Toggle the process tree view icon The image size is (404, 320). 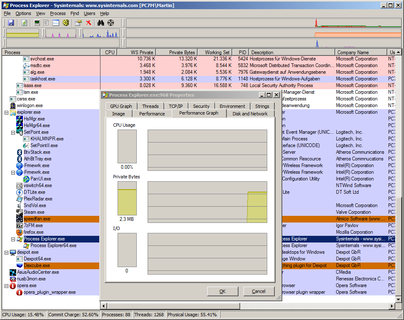pyautogui.click(x=46, y=23)
